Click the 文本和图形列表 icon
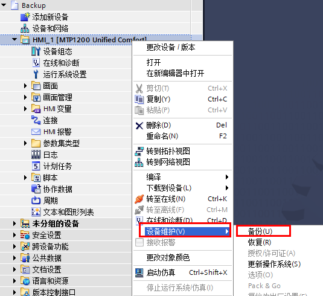The height and width of the screenshot is (296, 323). [x=36, y=212]
